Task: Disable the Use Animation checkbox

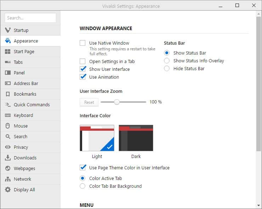Action: [x=82, y=77]
